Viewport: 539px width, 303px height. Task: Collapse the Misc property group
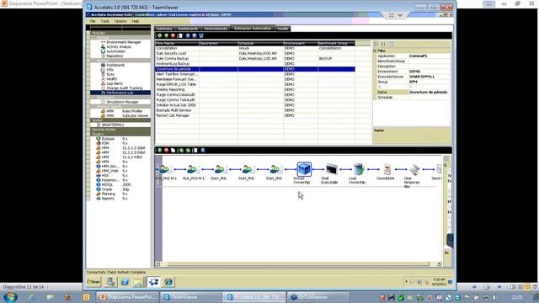pyautogui.click(x=375, y=50)
